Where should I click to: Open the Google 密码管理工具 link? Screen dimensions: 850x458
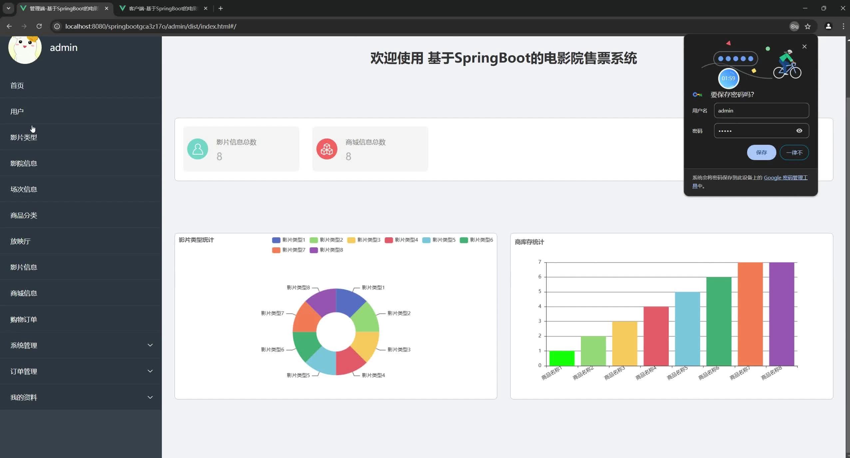coord(785,178)
